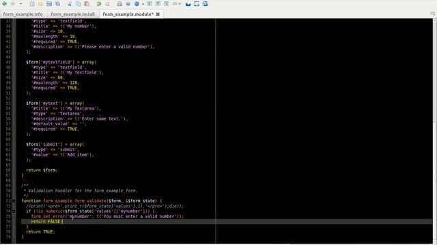437x245 pixels.
Task: Click the scrollbar up arrow
Action: (x=435, y=20)
